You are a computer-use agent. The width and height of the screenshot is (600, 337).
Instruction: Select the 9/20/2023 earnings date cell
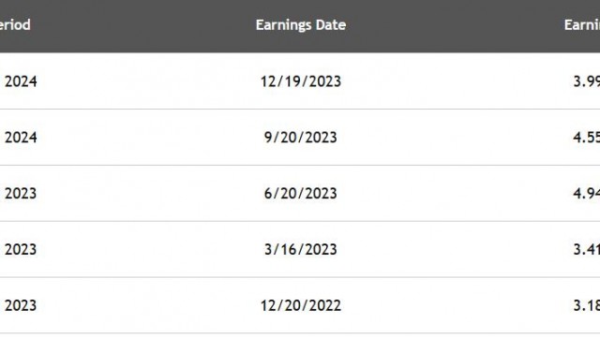(301, 138)
